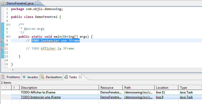Collapse the Javadoc comment at line 5

click(9, 24)
